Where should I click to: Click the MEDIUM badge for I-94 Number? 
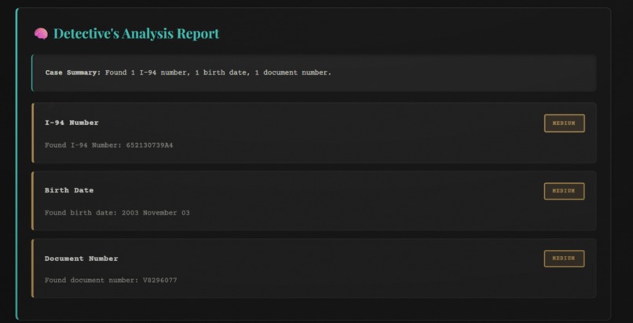click(564, 123)
